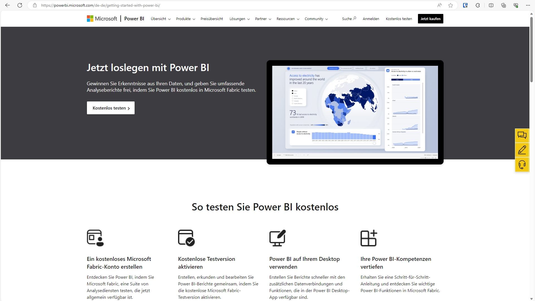Image resolution: width=535 pixels, height=301 pixels.
Task: Click the Jetzt kaufen button
Action: 430,19
